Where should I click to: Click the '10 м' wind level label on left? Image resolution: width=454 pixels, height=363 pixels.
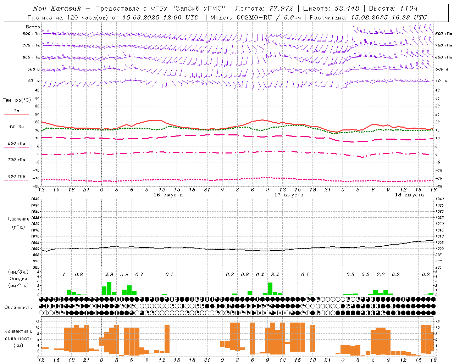point(34,81)
